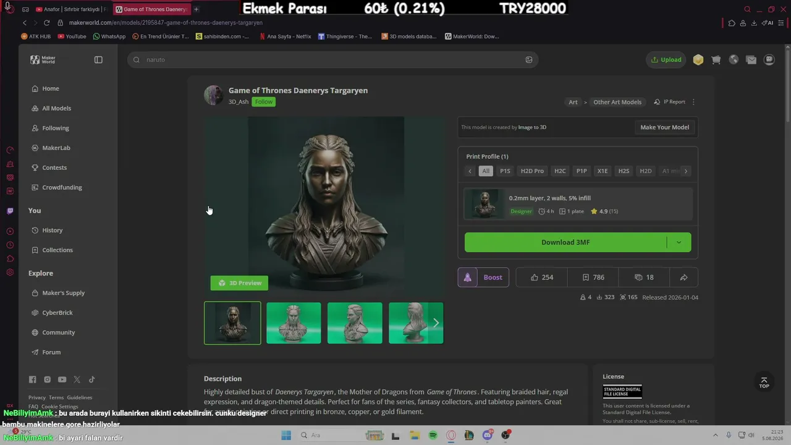Select the second bust thumbnail
The image size is (791, 445).
[x=294, y=323]
